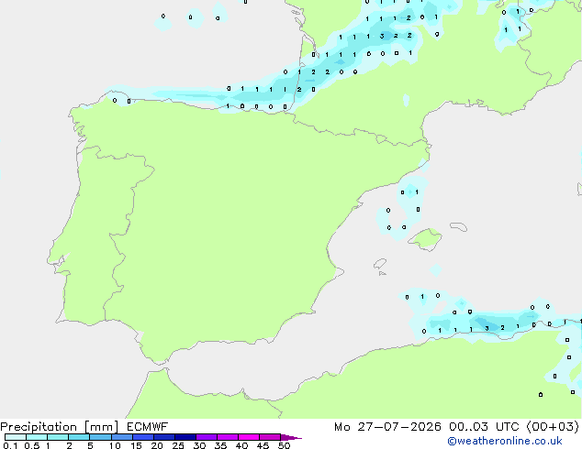Click the "(00+03)" forecast step text
Image resolution: width=582 pixels, height=449 pixels.
pos(553,427)
